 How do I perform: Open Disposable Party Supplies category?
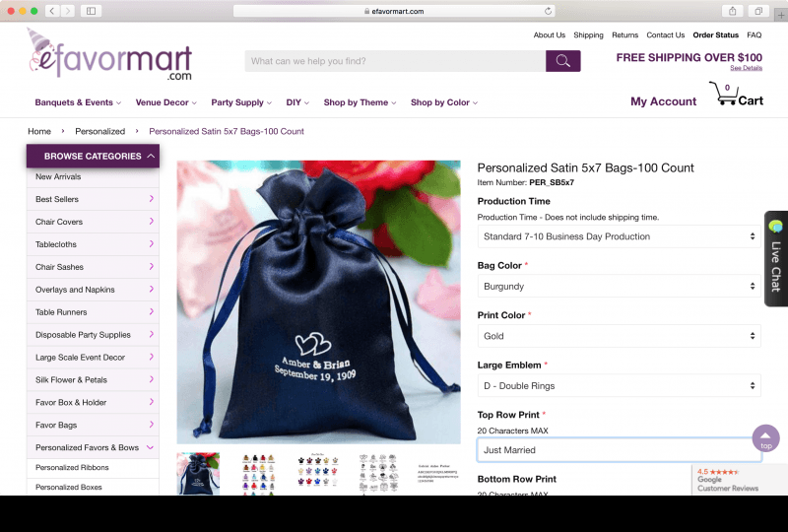pyautogui.click(x=93, y=334)
